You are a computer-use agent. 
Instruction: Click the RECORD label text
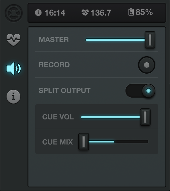tap(54, 65)
